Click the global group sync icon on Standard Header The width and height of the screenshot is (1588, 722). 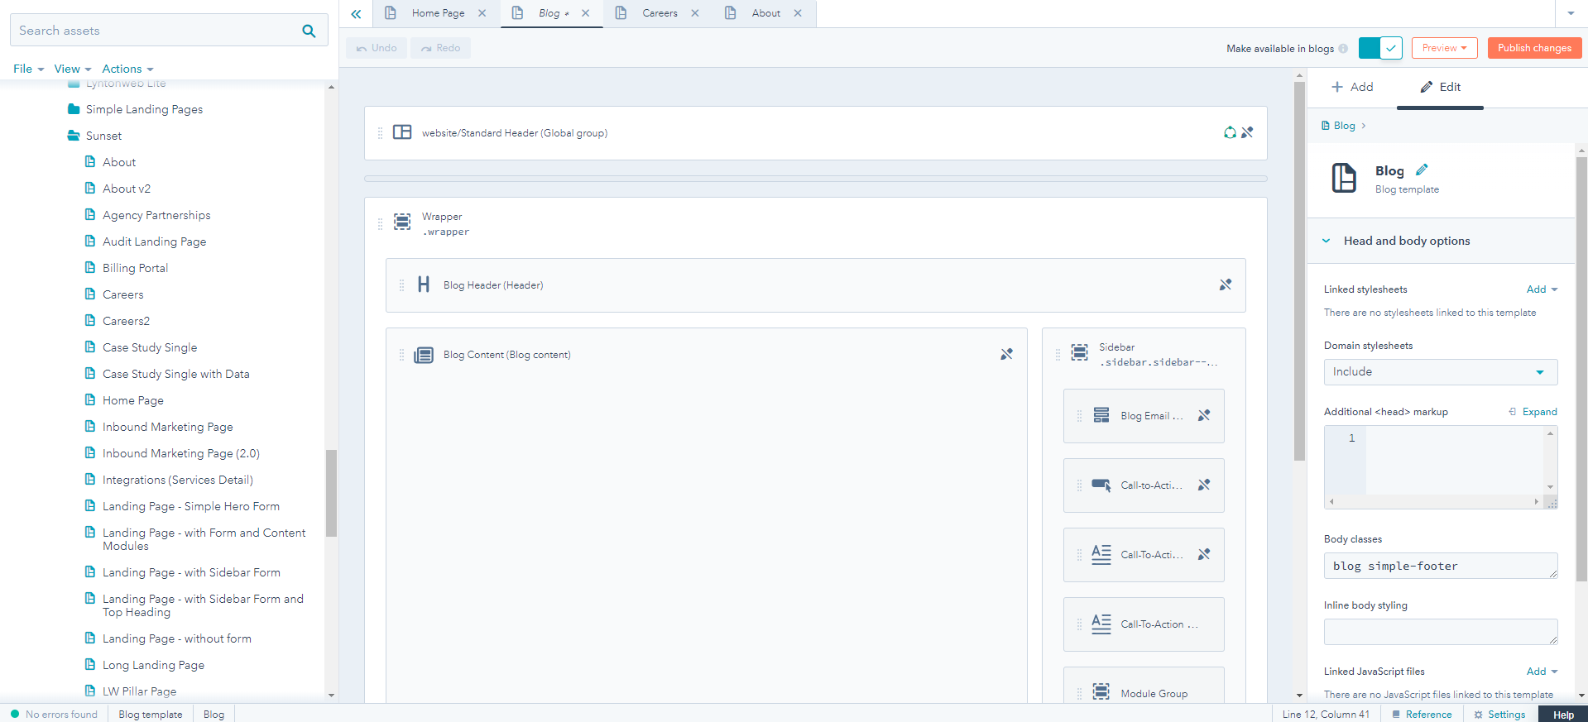pos(1230,132)
